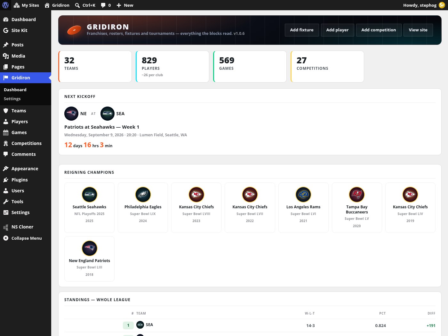
Task: Open the 829 Players stat card
Action: (172, 67)
